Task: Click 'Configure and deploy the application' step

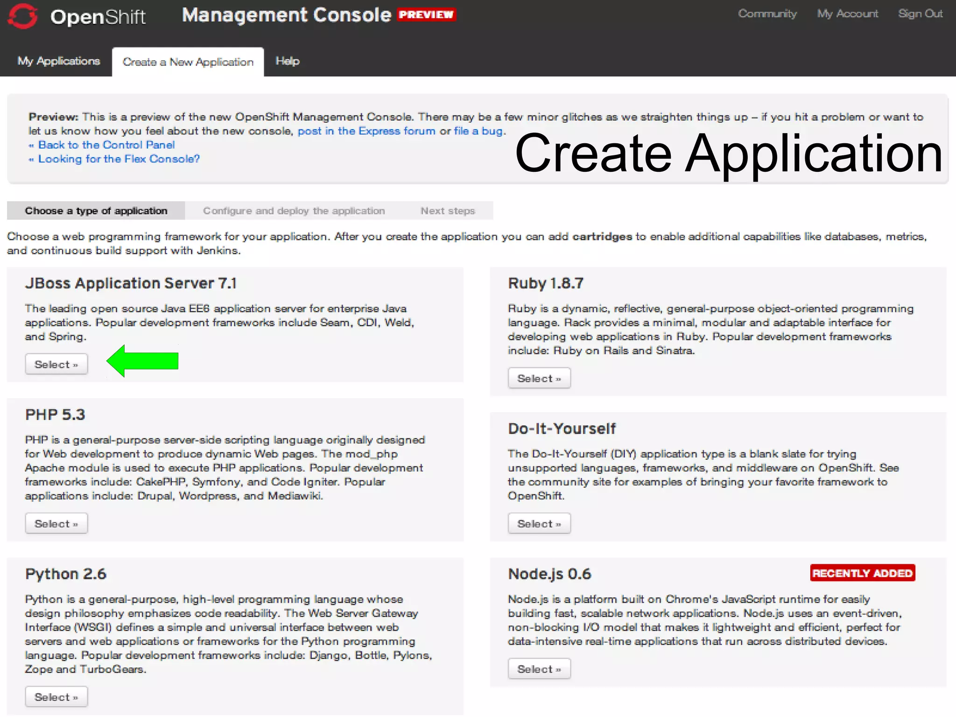Action: click(x=294, y=211)
